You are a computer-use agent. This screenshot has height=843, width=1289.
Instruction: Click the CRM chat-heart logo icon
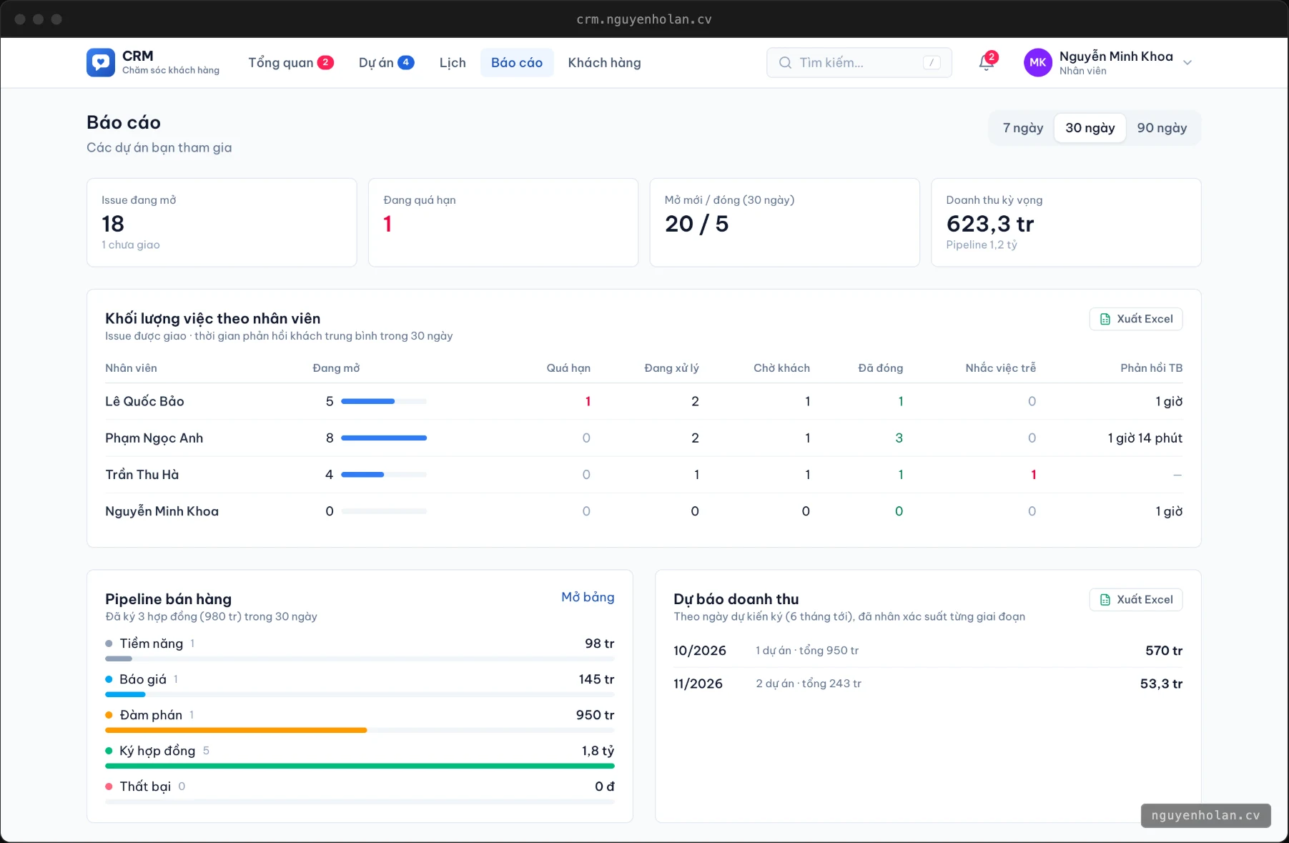pos(101,63)
